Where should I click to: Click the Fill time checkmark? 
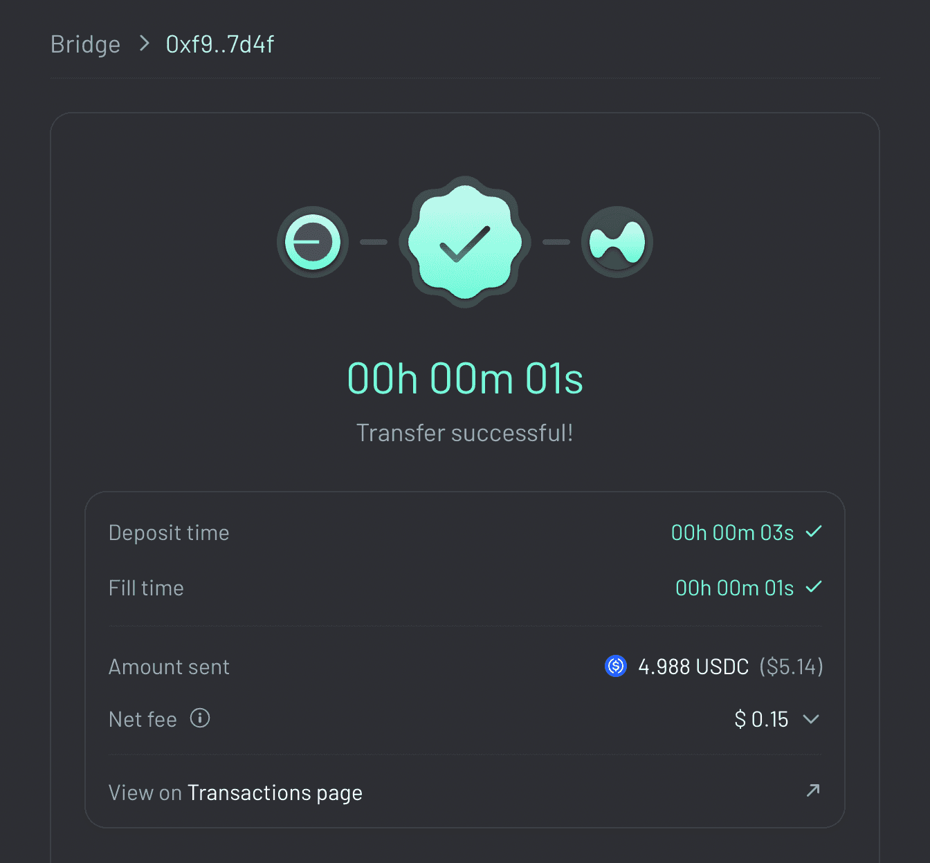pos(814,587)
